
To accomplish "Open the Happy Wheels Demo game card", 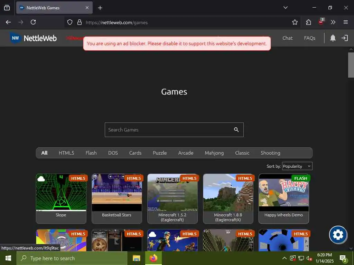I will tap(283, 198).
